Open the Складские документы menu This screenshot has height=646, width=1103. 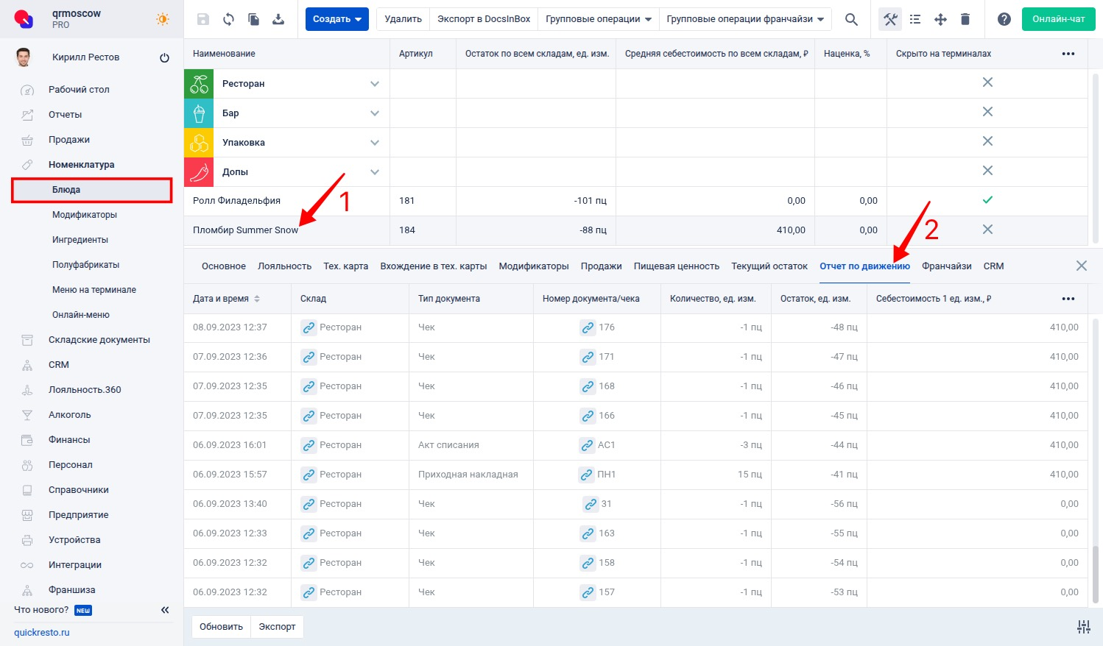[x=99, y=340]
